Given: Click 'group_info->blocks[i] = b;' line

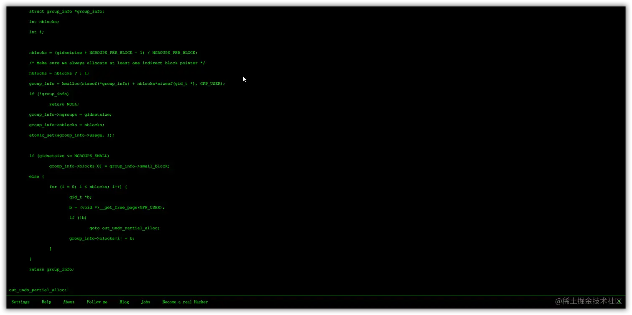Looking at the screenshot, I should [x=102, y=239].
